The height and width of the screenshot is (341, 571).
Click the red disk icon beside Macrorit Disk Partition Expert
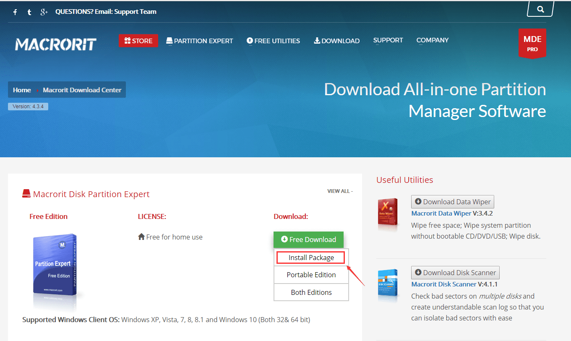(26, 194)
